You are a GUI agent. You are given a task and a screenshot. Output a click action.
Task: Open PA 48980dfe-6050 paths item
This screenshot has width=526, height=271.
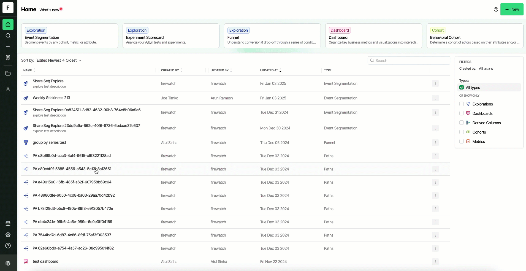[74, 195]
